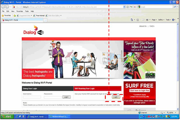Open the Page dropdown menu

(x=154, y=20)
